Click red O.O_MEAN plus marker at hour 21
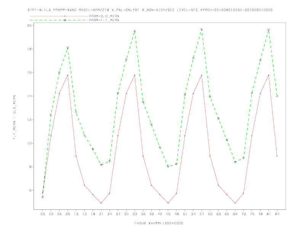Image resolution: width=302 pixels, height=233 pixels. 101,203
